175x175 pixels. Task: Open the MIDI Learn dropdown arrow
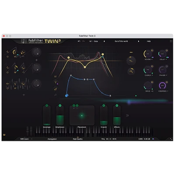coord(31,139)
